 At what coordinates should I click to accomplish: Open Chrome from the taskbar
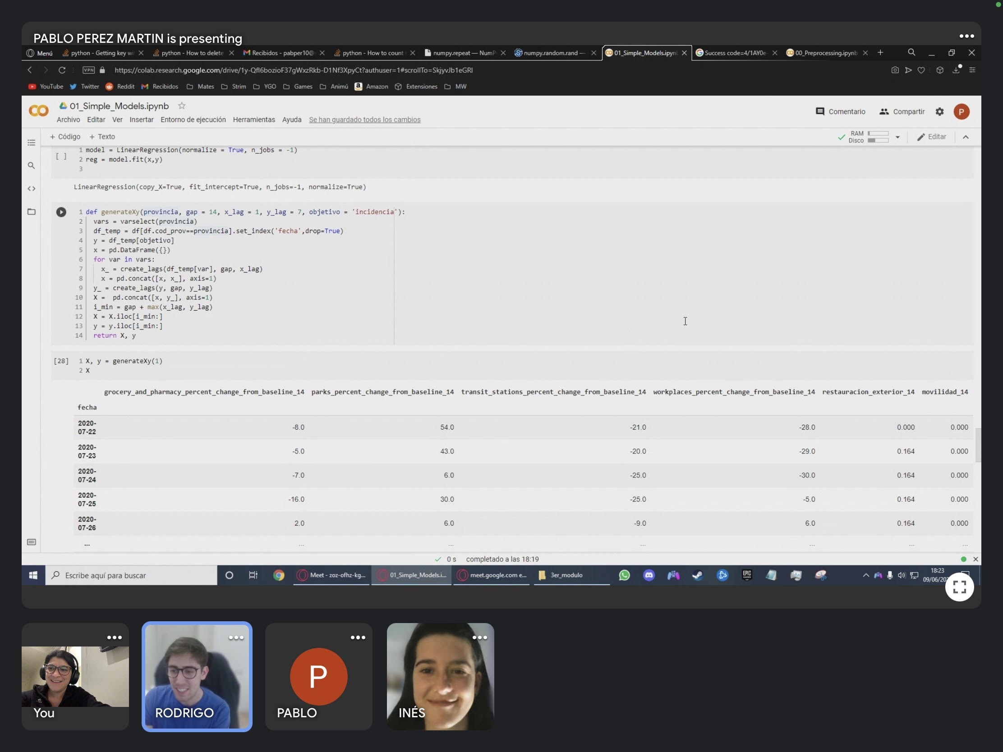tap(278, 575)
